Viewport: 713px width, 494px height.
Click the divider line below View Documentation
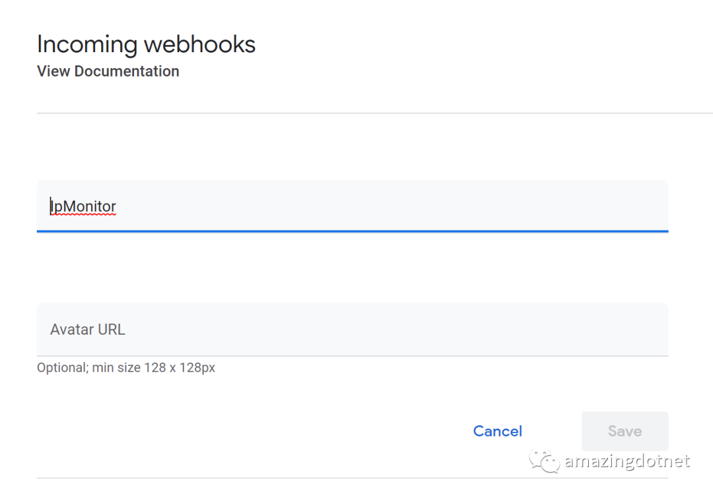pyautogui.click(x=375, y=113)
